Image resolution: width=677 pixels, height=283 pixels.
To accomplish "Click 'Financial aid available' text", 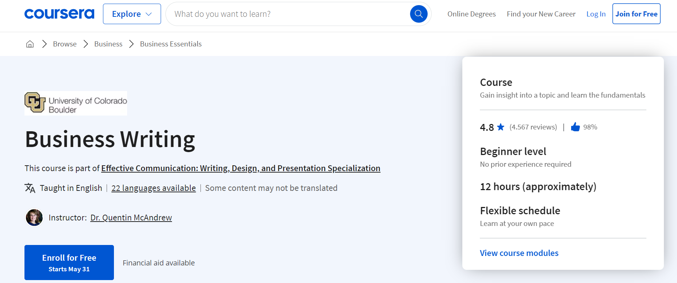I will coord(158,263).
